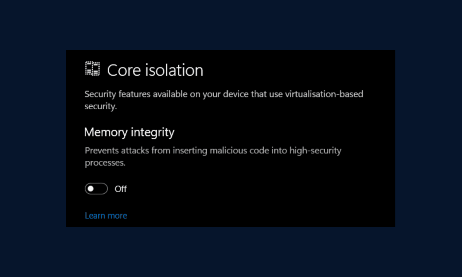The width and height of the screenshot is (462, 277).
Task: Click the "Off" label beside the toggle
Action: pyautogui.click(x=121, y=189)
